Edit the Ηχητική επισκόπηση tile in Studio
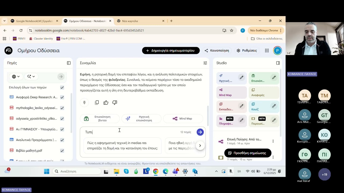The image size is (344, 193). click(x=242, y=77)
